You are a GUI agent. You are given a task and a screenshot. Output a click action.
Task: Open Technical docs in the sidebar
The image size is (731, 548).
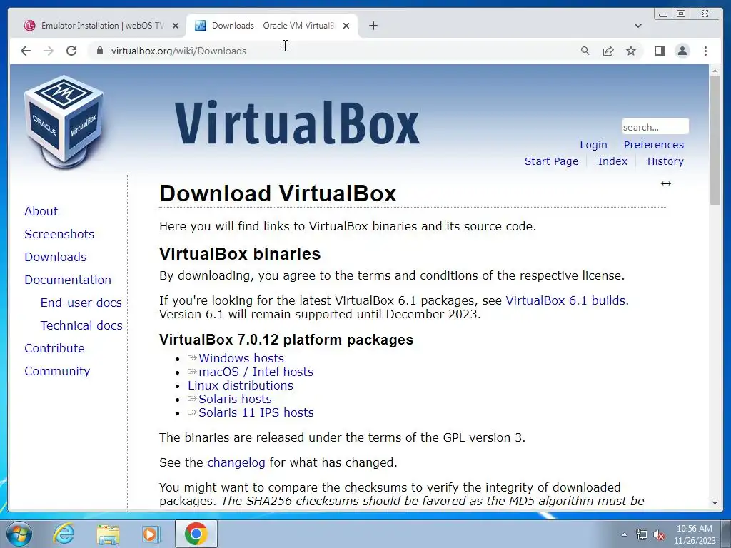tap(81, 325)
